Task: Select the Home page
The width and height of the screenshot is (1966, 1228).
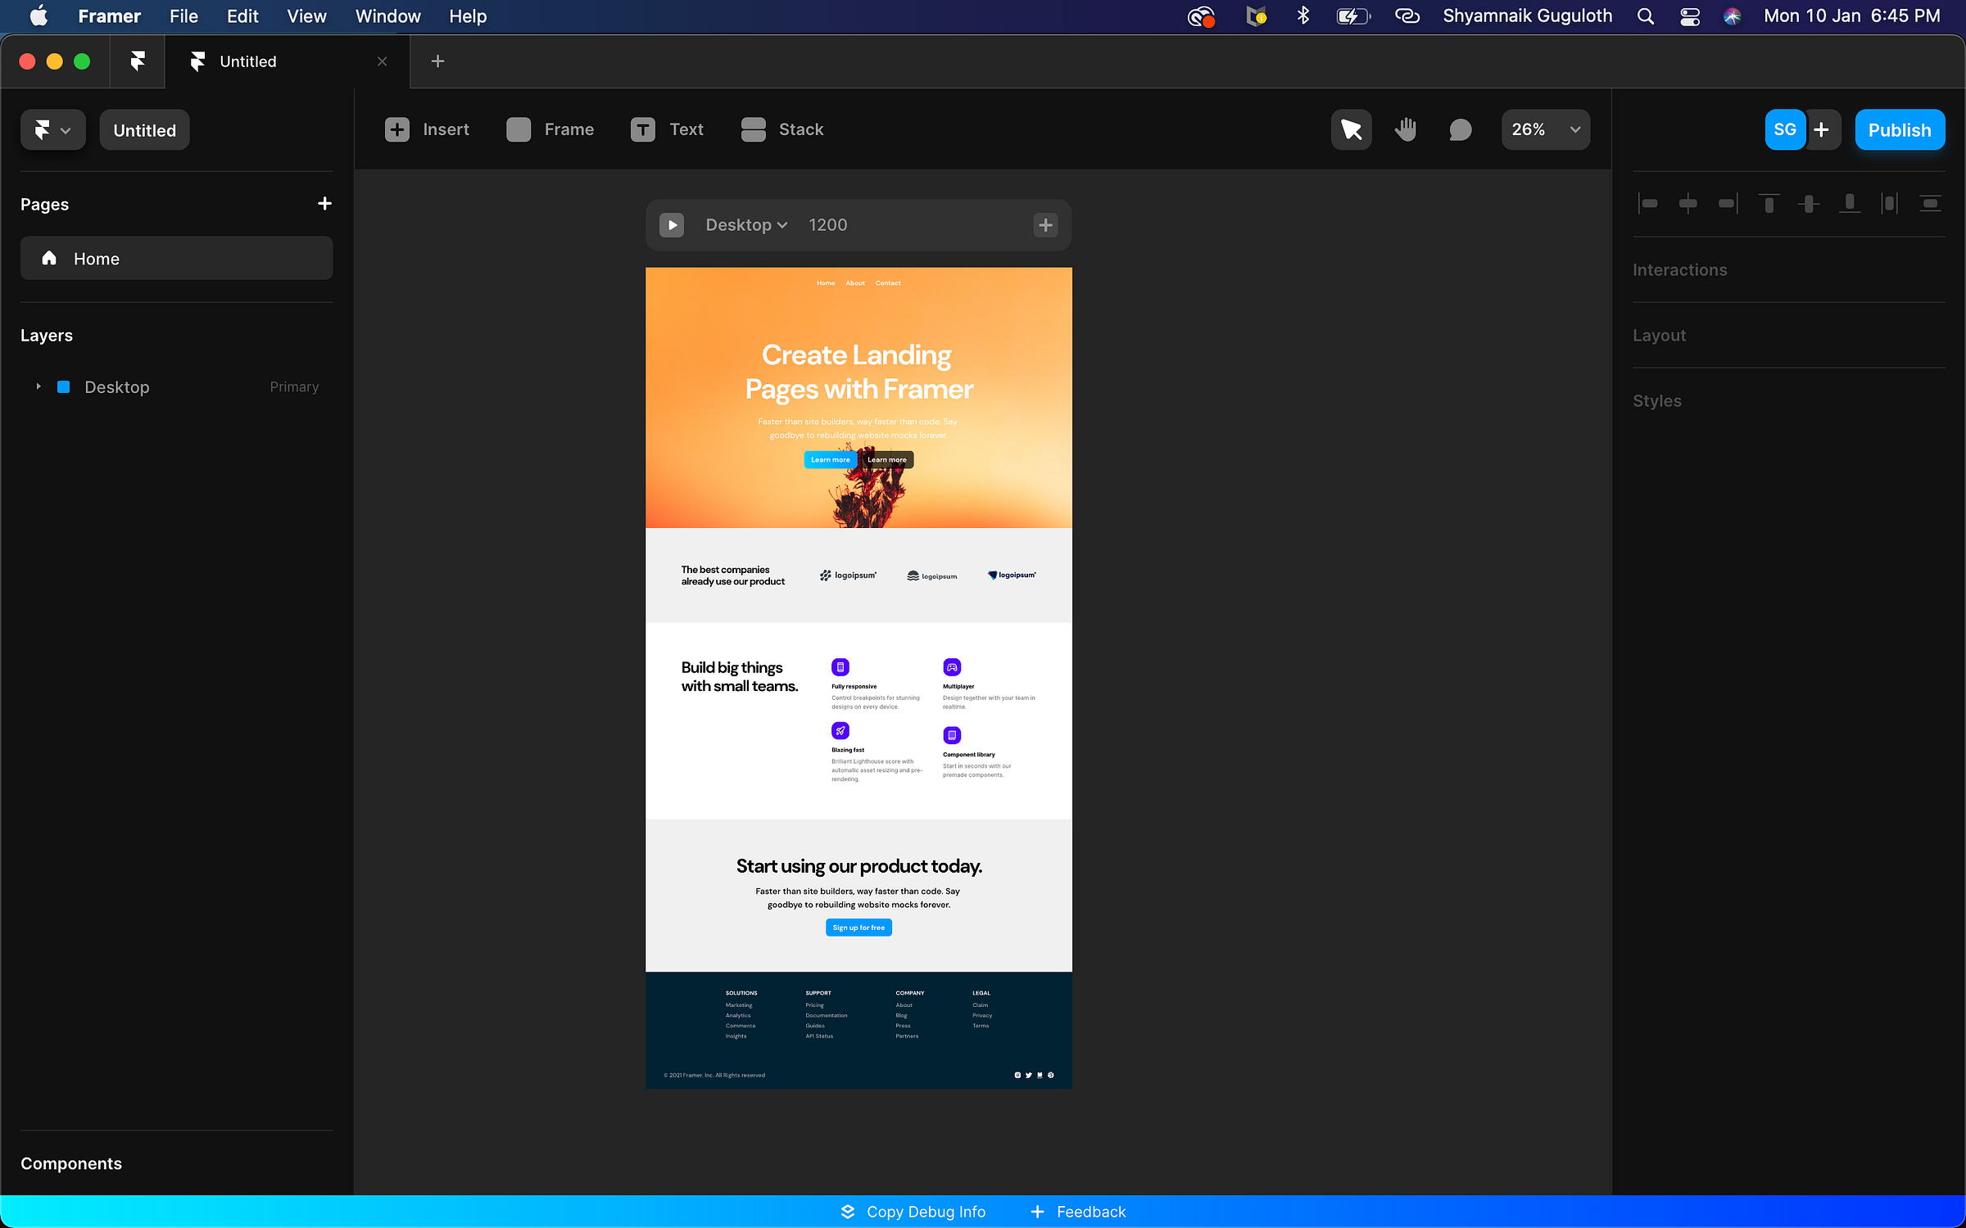Action: (x=176, y=259)
